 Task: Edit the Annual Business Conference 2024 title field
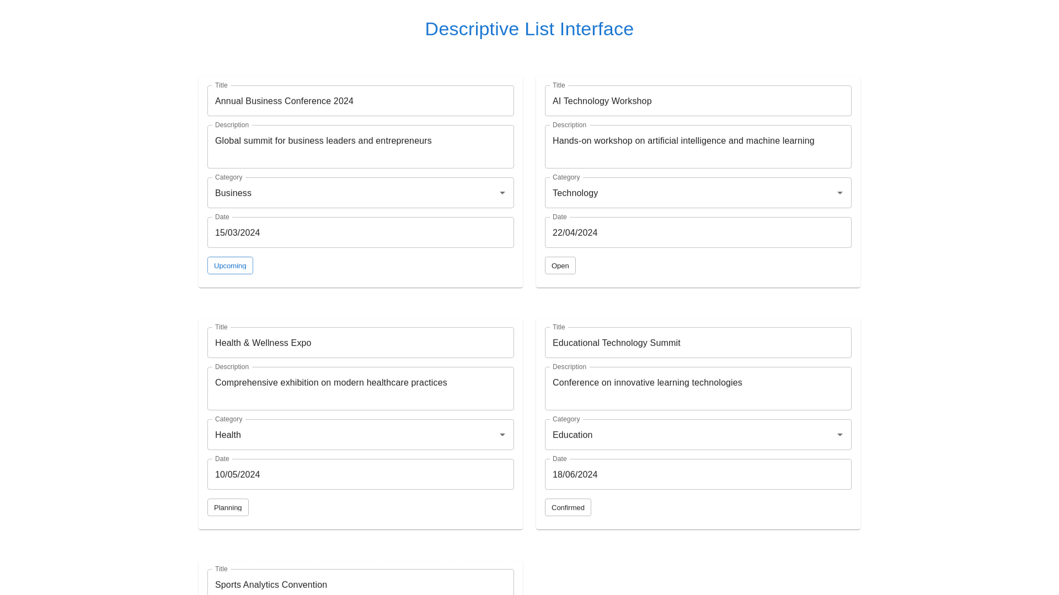pyautogui.click(x=360, y=101)
